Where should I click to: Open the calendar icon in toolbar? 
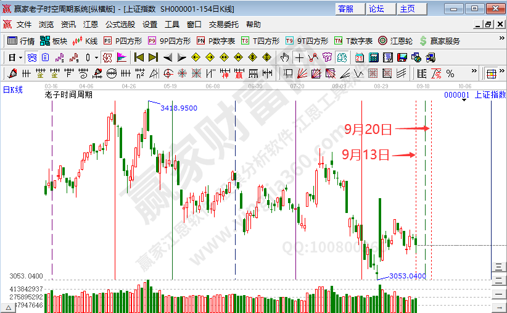click(360, 57)
